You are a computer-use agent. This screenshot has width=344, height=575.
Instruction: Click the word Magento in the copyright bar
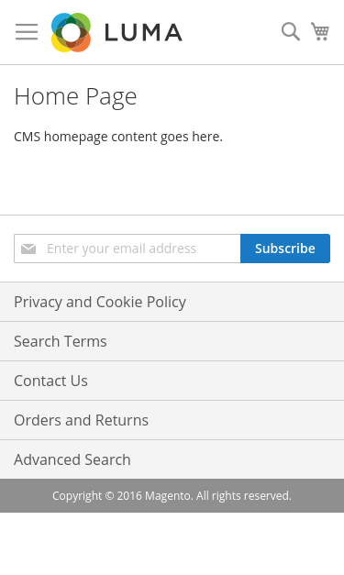(x=169, y=495)
